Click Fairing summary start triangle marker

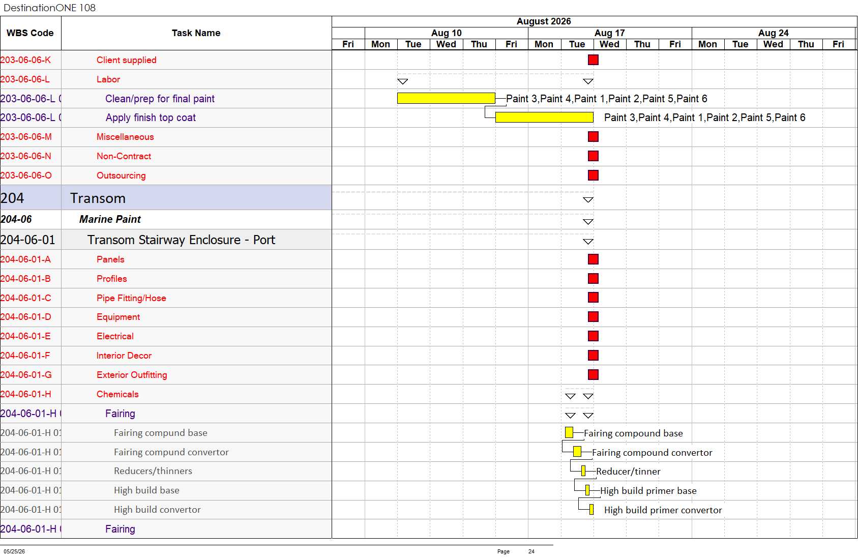[x=570, y=416]
